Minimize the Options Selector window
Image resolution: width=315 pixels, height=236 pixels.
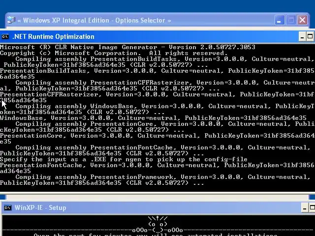[279, 20]
